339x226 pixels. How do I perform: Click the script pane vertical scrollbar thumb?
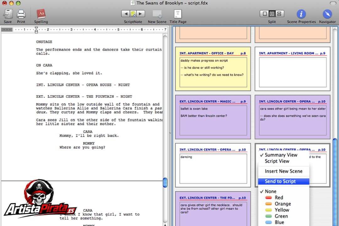(x=165, y=183)
